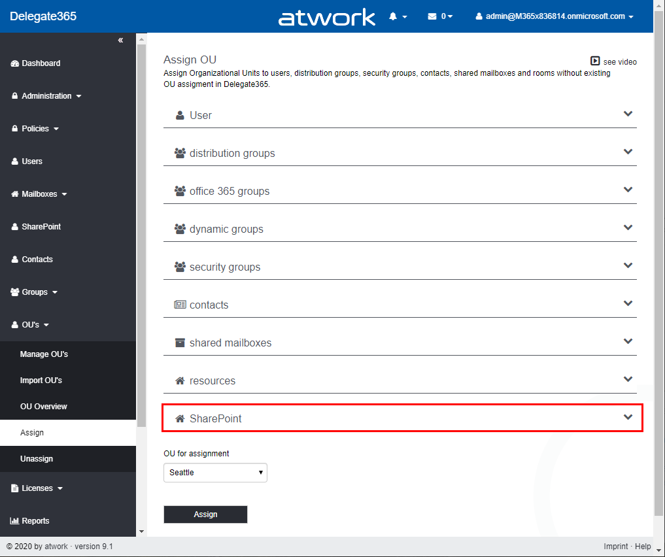Open the OU for assignment Seattle dropdown
Screen dimensions: 665x557
tap(215, 473)
